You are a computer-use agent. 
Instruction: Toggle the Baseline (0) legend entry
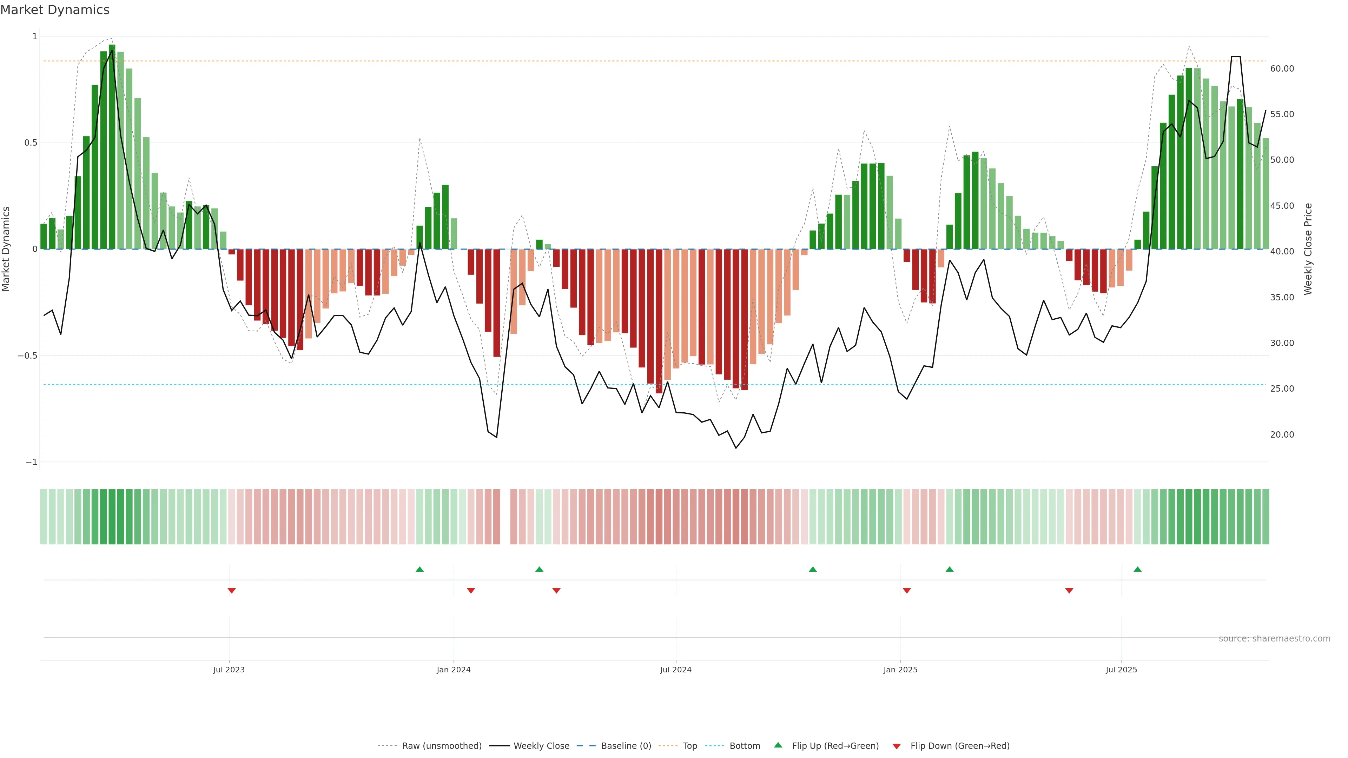[x=626, y=746]
